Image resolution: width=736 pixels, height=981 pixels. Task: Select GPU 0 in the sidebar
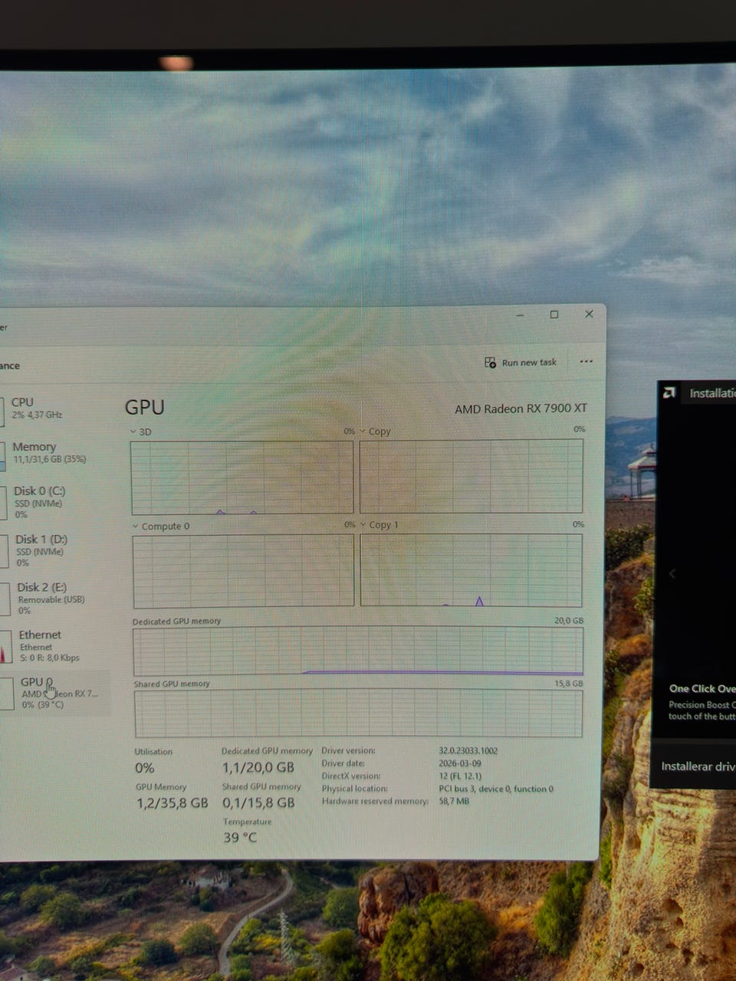click(x=55, y=693)
